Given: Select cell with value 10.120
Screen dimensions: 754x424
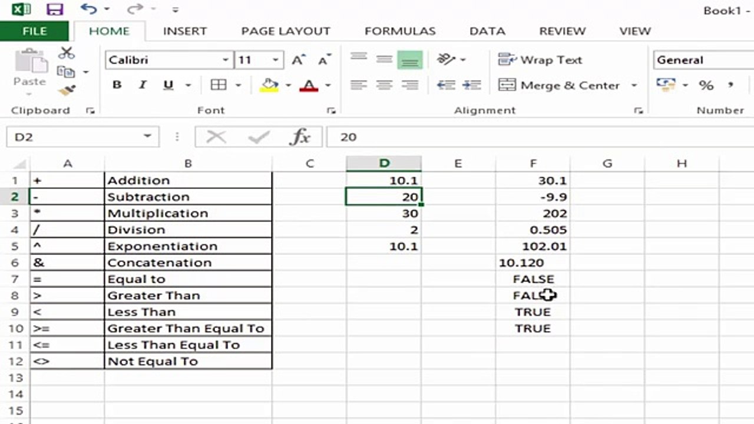Looking at the screenshot, I should tap(533, 263).
